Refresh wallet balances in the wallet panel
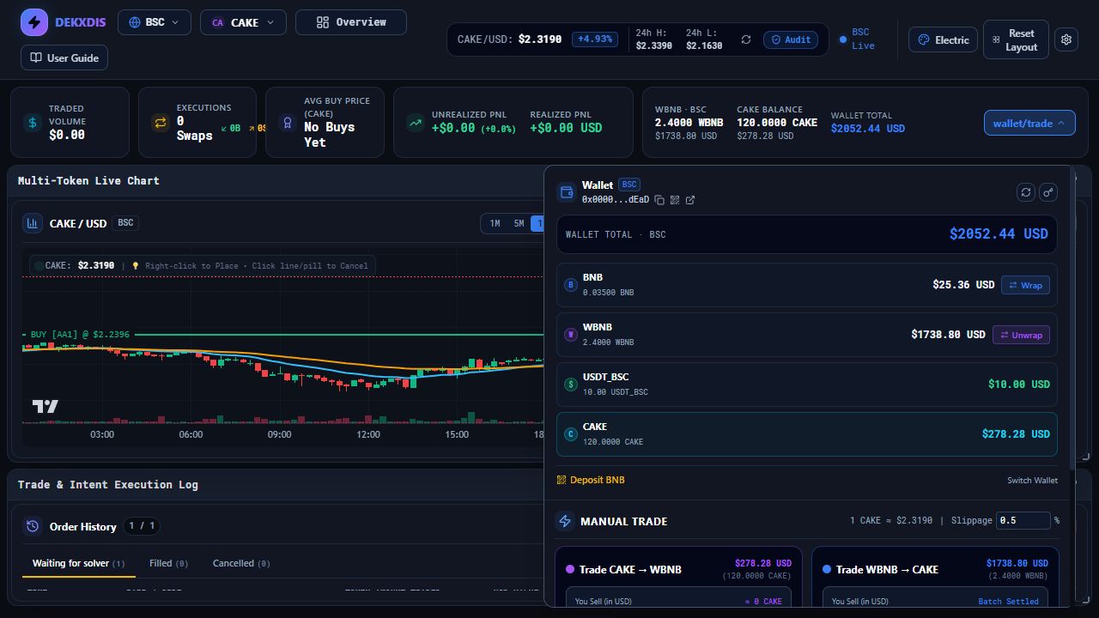1099x618 pixels. click(x=1026, y=192)
